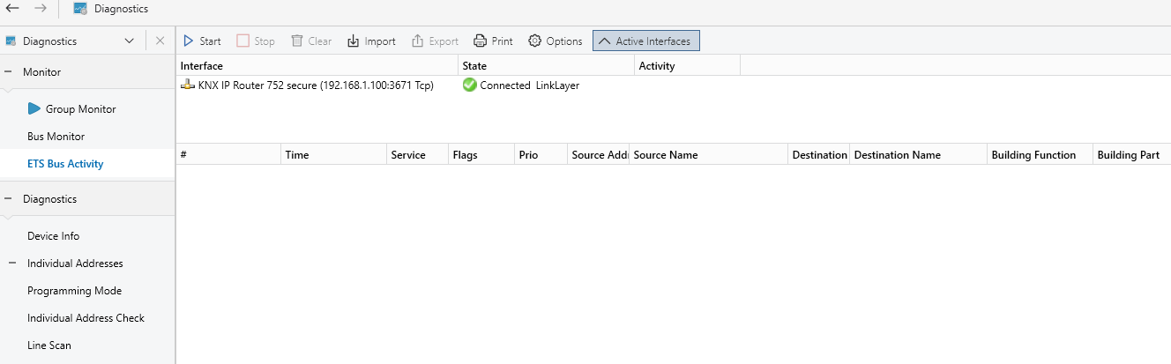Toggle the Active Interfaces panel
This screenshot has height=364, width=1171.
[x=646, y=41]
